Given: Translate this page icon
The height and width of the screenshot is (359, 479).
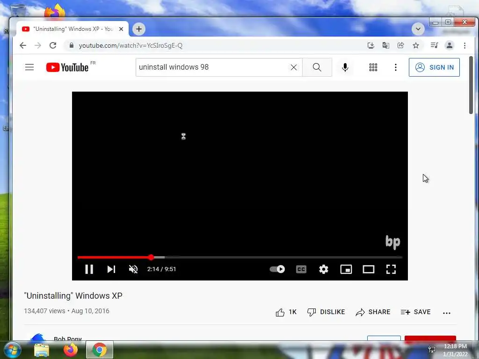Looking at the screenshot, I should pyautogui.click(x=386, y=45).
